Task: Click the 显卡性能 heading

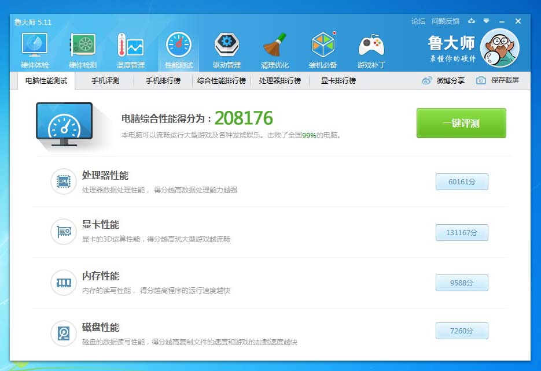Action: [101, 225]
